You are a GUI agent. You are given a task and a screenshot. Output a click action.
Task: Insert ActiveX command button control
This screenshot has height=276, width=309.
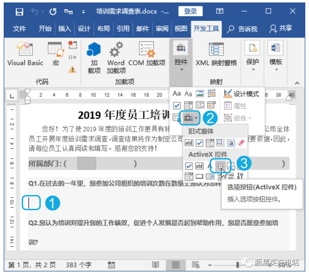199,176
